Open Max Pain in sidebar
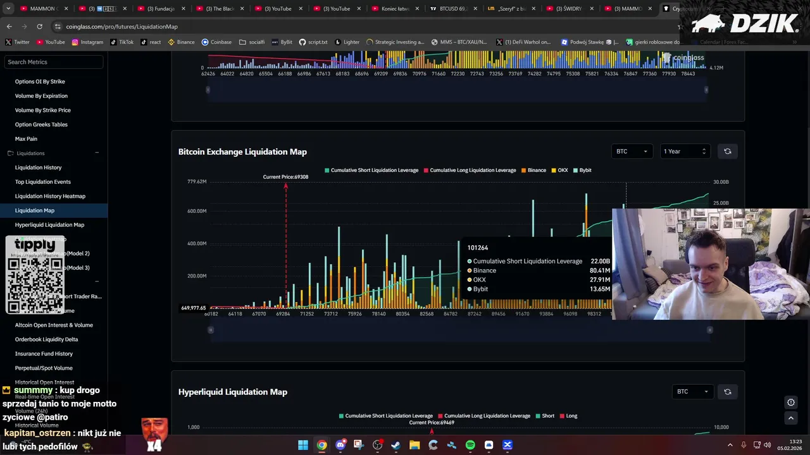This screenshot has width=810, height=455. [26, 139]
